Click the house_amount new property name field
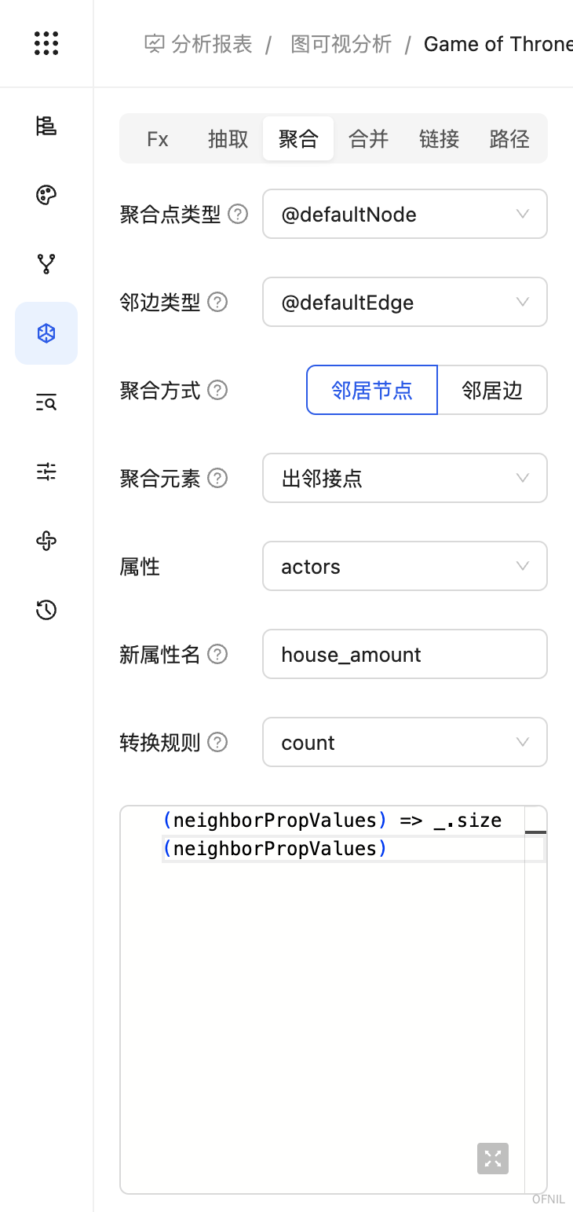Viewport: 573px width, 1212px height. click(405, 654)
